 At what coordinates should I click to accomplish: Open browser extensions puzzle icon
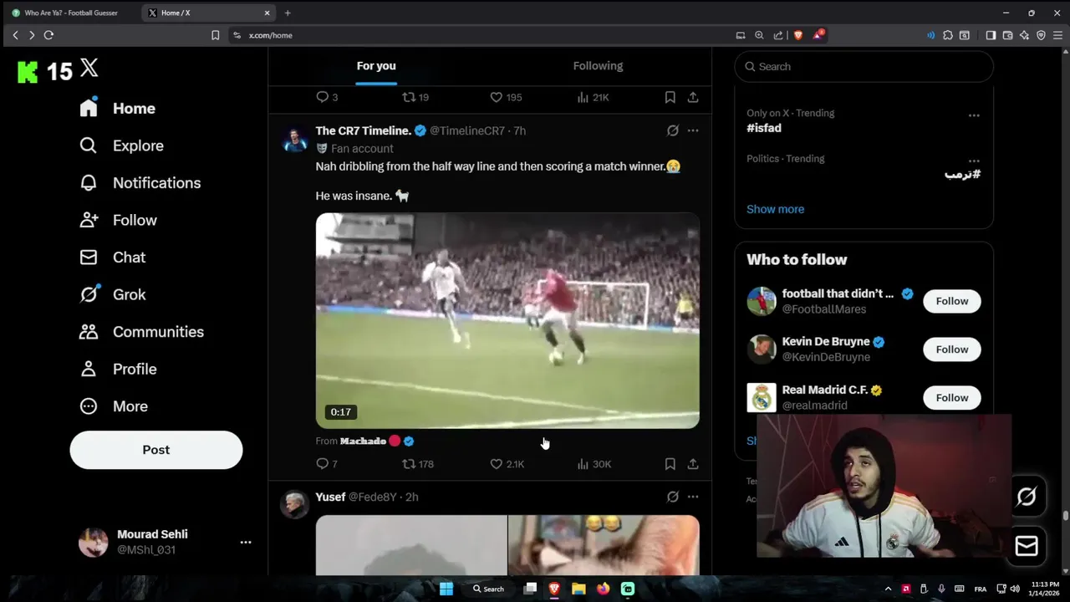tap(948, 35)
